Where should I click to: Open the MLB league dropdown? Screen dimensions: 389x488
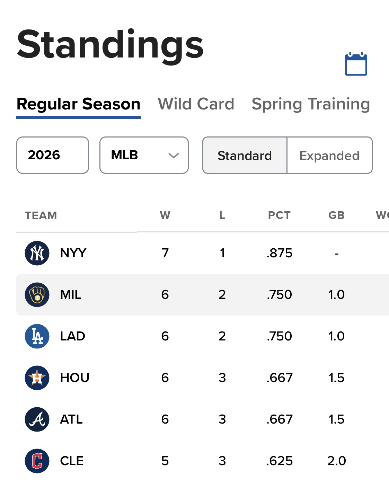coord(144,155)
